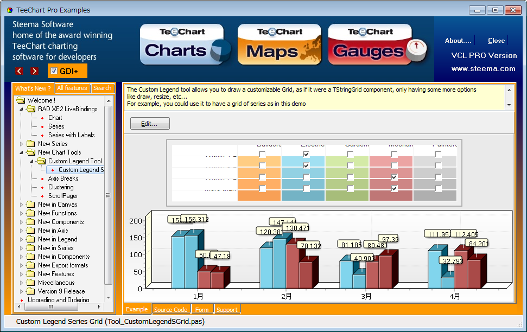Open the Source Code tab
This screenshot has height=332, width=527.
[171, 309]
